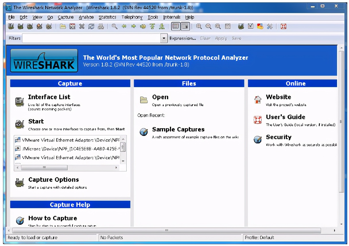The image size is (349, 246).
Task: Open preferences using the tools icon
Action: [x=269, y=27]
